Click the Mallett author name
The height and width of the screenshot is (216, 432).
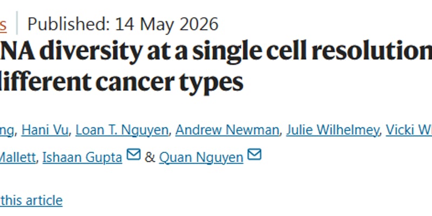18,158
